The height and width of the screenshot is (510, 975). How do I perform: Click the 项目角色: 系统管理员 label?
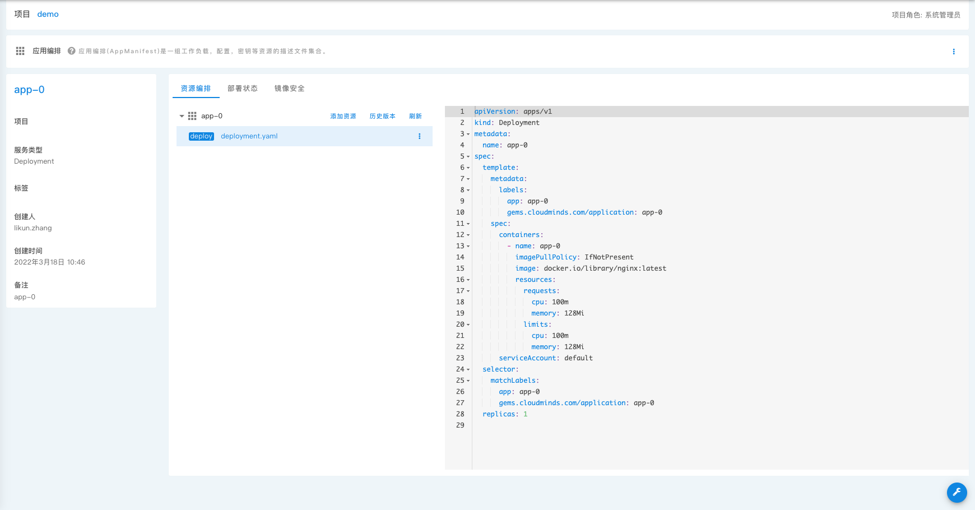tap(926, 15)
